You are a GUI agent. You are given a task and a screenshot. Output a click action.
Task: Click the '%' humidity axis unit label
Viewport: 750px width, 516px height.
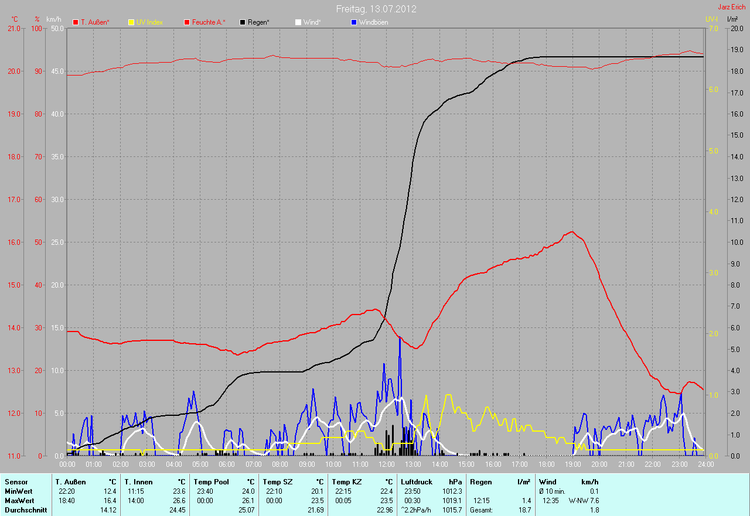37,19
